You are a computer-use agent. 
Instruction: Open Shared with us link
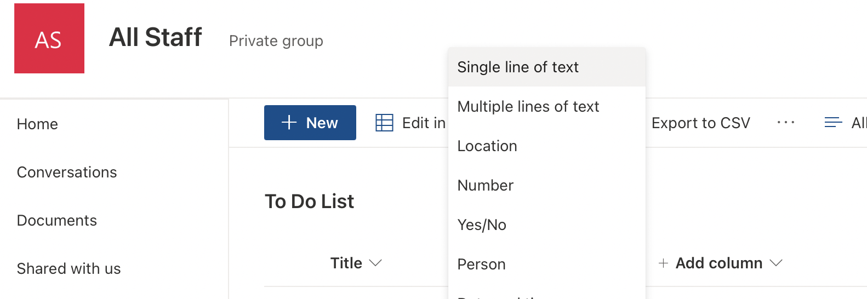69,269
